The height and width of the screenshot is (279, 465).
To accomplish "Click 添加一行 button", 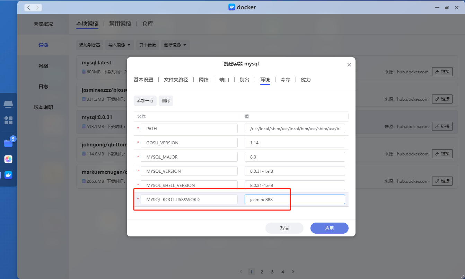I will coord(145,101).
